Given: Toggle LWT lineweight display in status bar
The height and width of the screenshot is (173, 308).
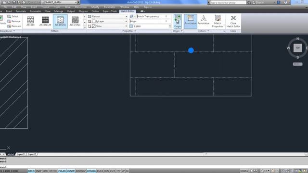Looking at the screenshot, I should click(x=113, y=171).
